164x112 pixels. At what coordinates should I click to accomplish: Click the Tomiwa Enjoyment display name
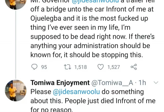click(59, 83)
